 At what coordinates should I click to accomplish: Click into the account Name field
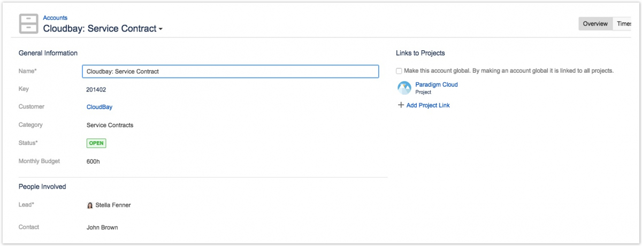tap(230, 71)
